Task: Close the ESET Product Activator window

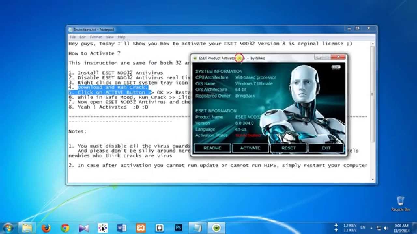Action: 338,57
